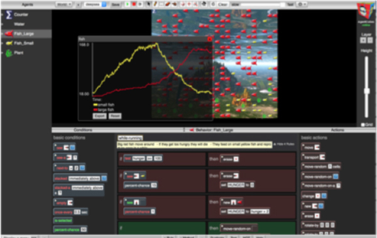This screenshot has width=377, height=238.
Task: Select the arrow pointer tool
Action: coord(148,4)
